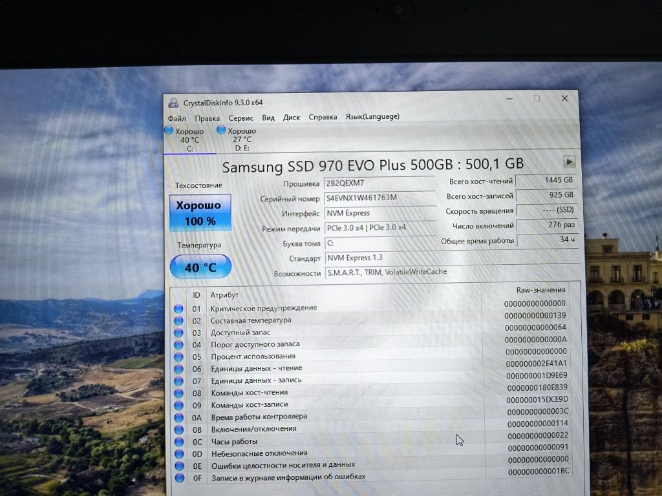Click the Хорошо 100 % health status button
The image size is (662, 496).
pos(200,212)
